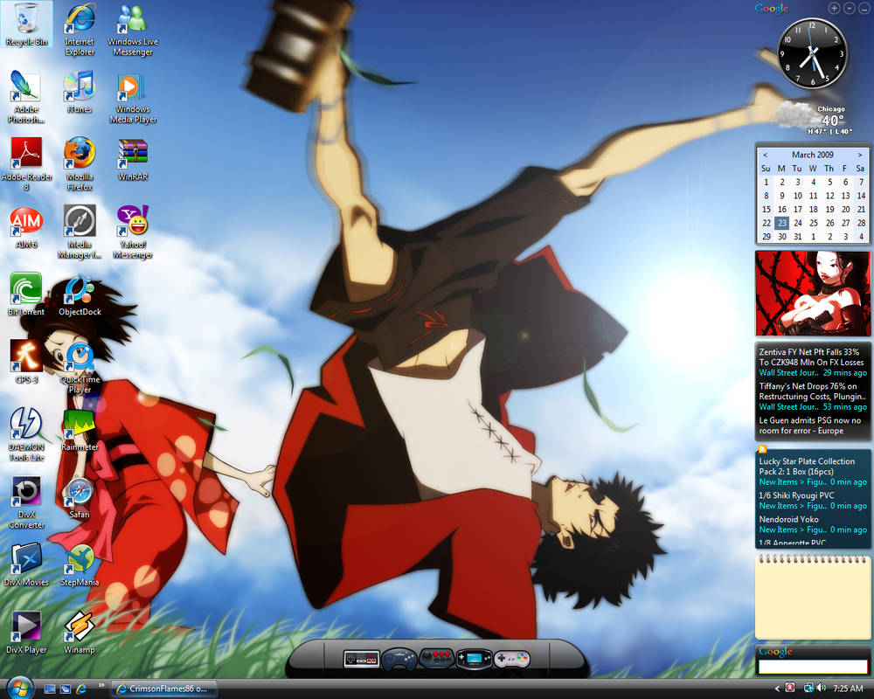Switch to CrimsonFlames86 taskbar window
874x699 pixels.
tap(163, 689)
